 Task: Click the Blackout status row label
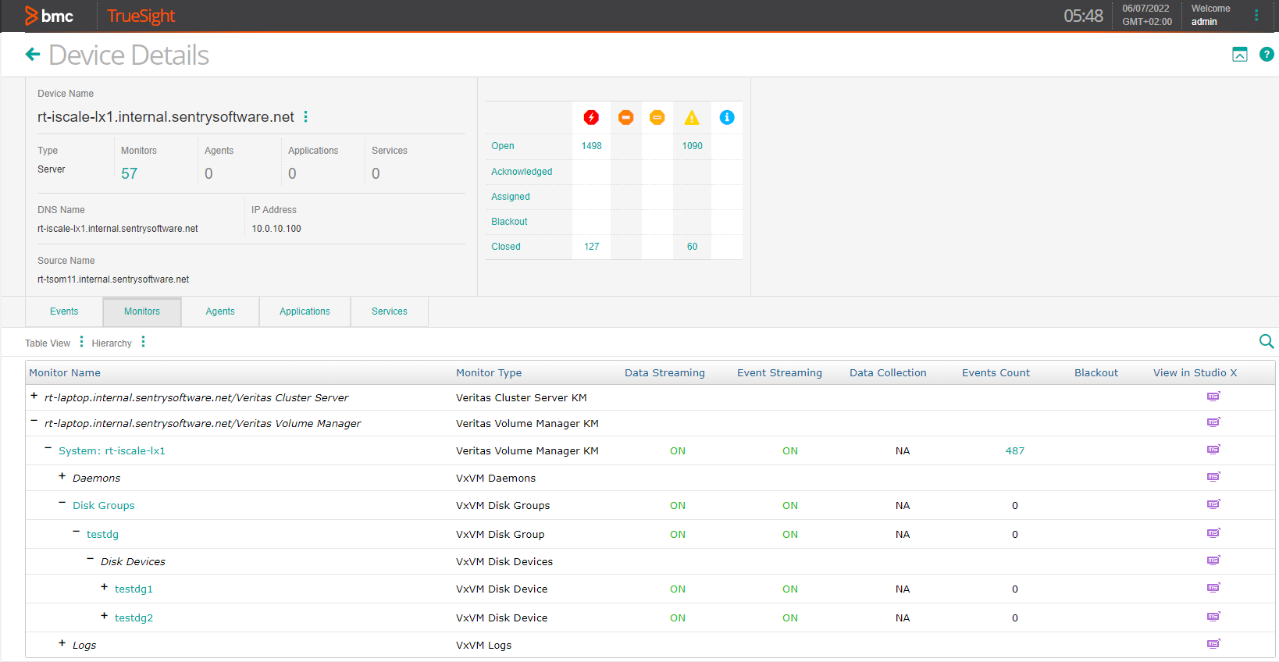point(509,222)
